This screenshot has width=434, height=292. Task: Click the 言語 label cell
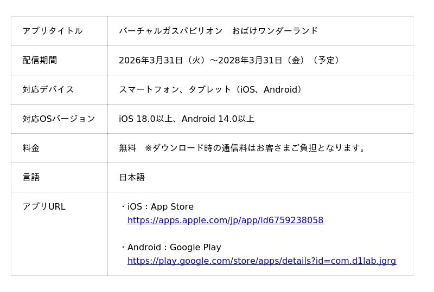[31, 177]
